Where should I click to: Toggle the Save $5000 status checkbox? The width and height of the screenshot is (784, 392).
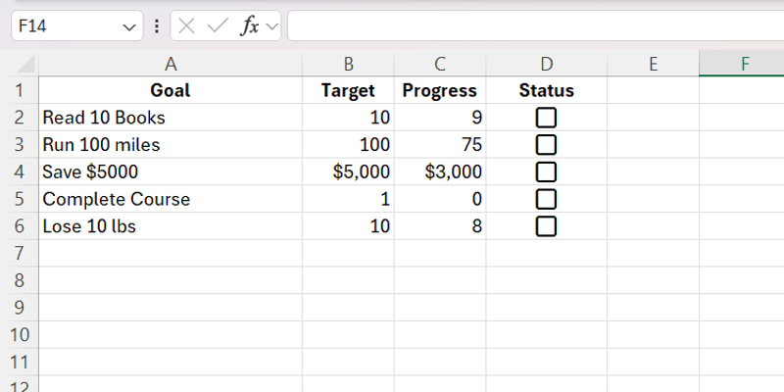point(546,172)
